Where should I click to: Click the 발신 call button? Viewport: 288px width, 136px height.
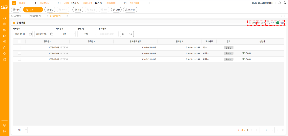50,10
